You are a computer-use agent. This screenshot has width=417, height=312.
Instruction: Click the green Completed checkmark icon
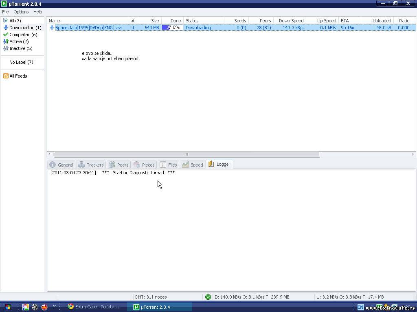tap(6, 35)
